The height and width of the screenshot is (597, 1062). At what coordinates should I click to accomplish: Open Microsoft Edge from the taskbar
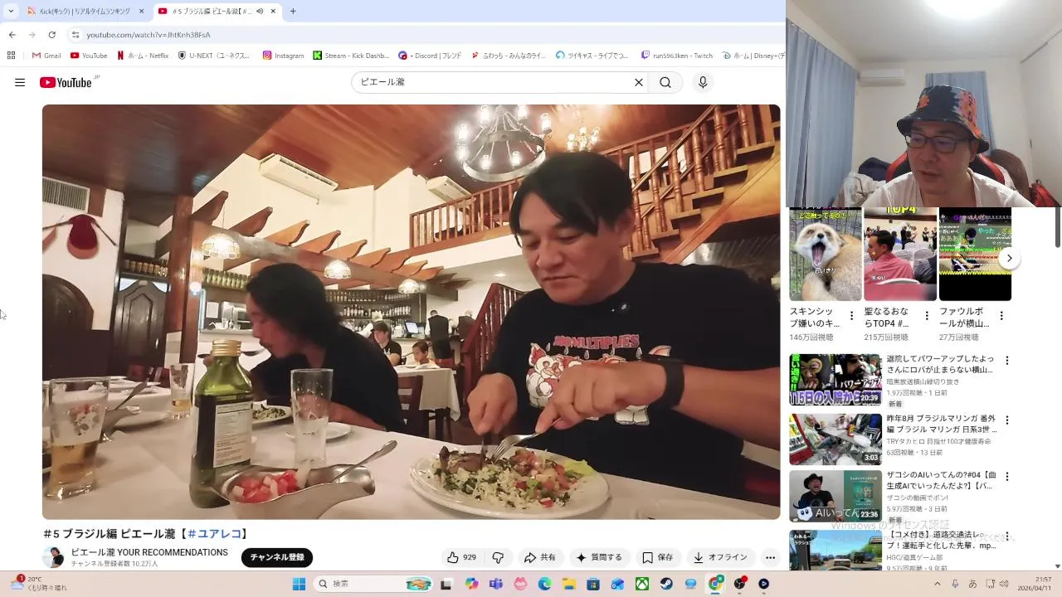click(x=544, y=584)
